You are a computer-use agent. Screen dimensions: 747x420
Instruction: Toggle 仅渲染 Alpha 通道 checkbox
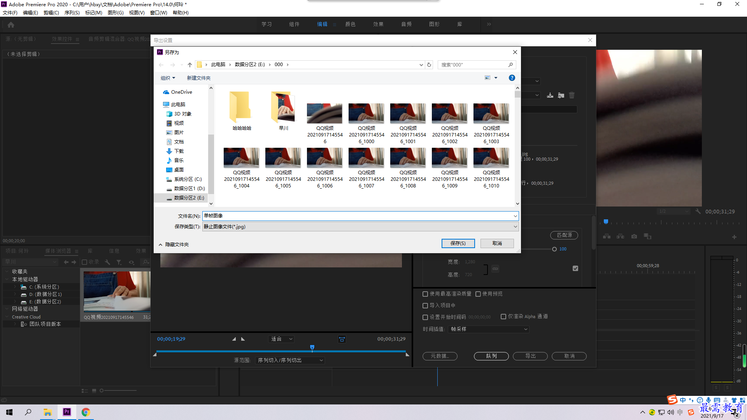coord(503,317)
